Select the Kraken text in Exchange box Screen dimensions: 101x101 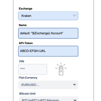click(26, 16)
